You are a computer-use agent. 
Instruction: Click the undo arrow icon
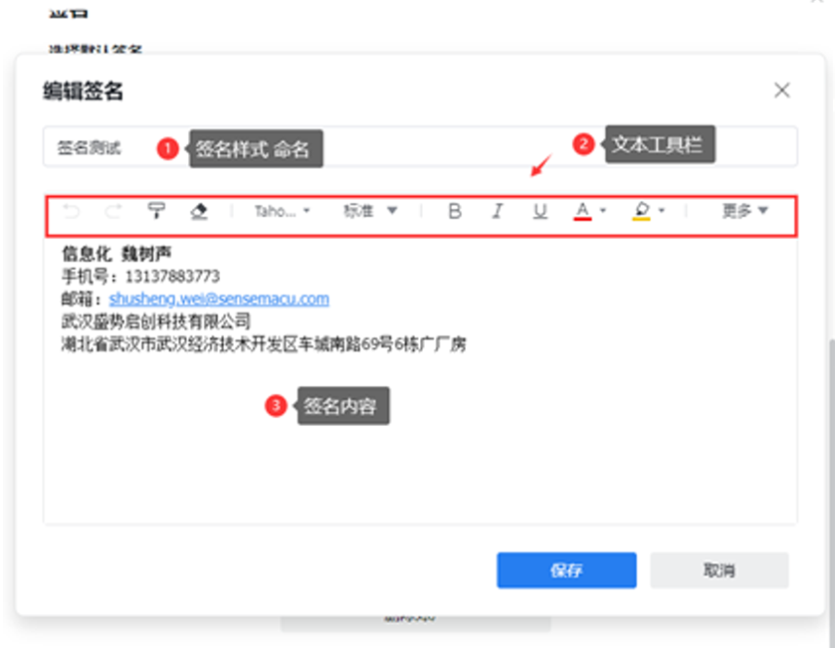click(x=71, y=211)
